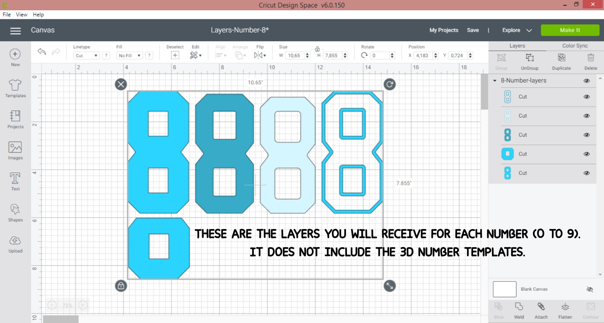Collapse the 8-Number-layers group
This screenshot has width=604, height=323.
click(x=495, y=81)
